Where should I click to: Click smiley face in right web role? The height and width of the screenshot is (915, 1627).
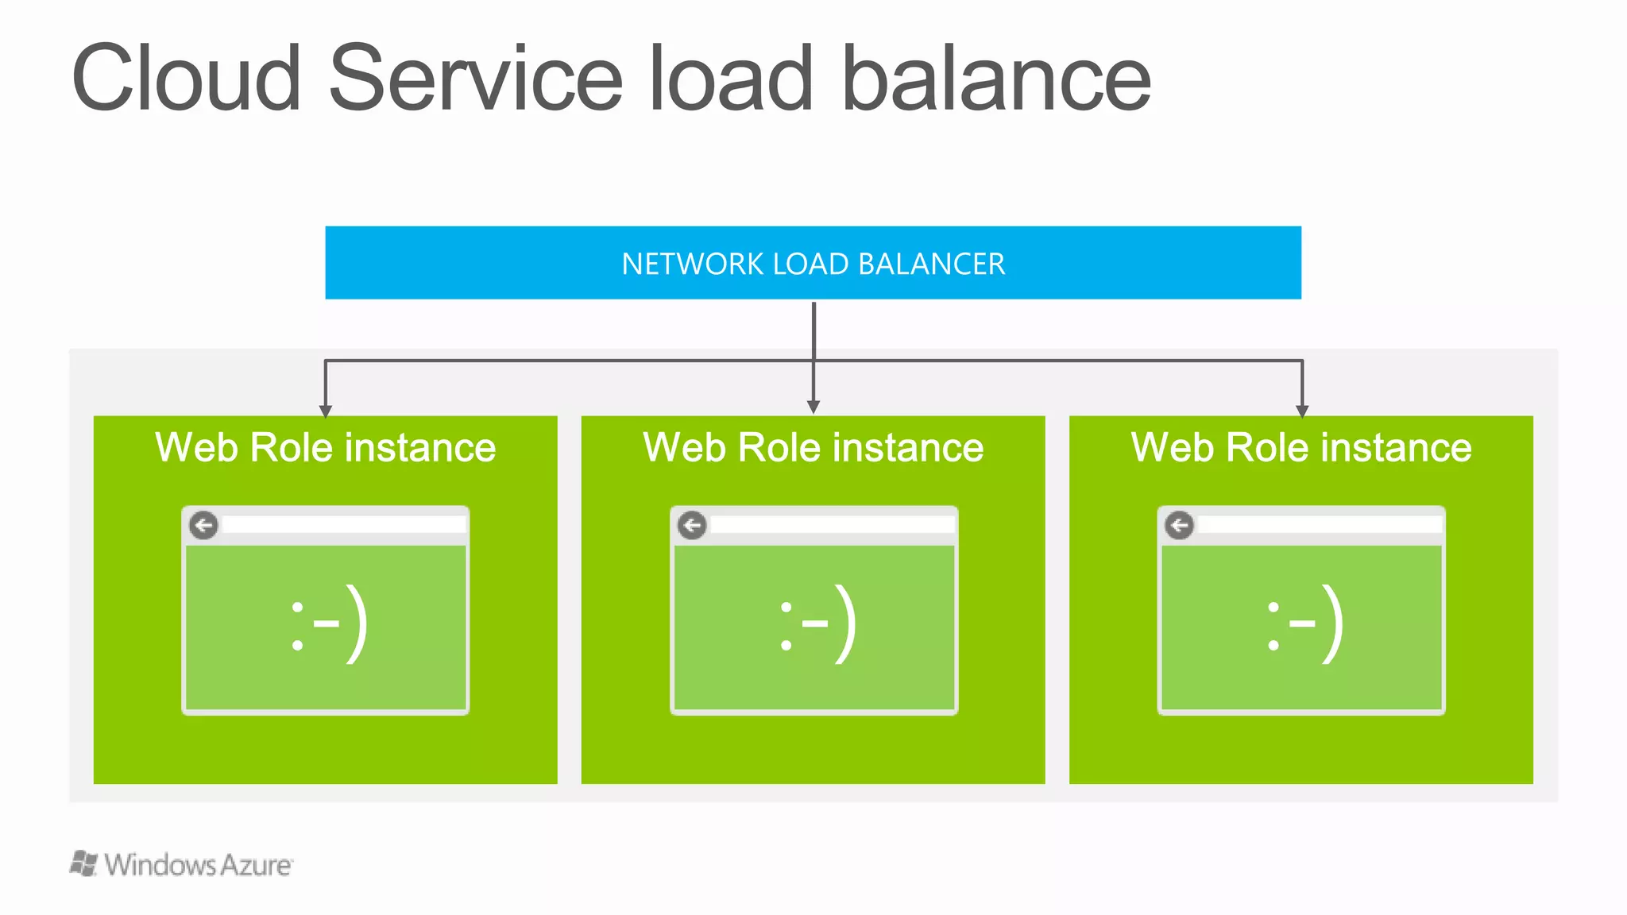[1305, 626]
